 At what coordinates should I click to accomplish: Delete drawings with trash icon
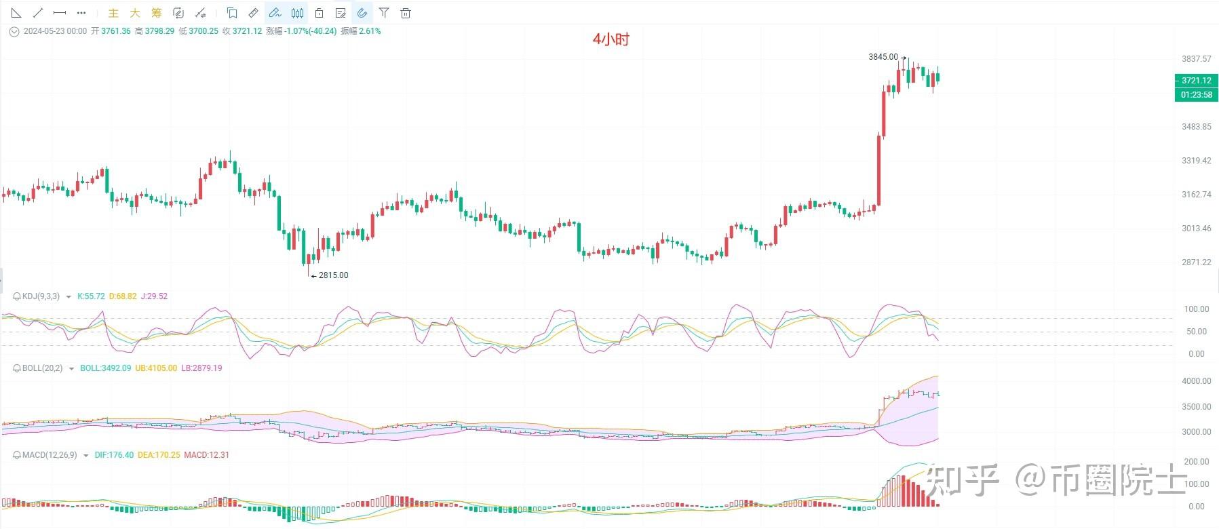pyautogui.click(x=406, y=13)
